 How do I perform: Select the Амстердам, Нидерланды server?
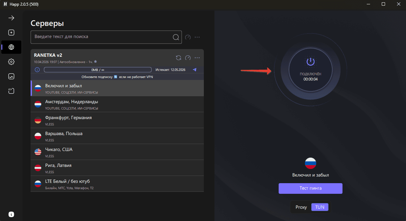tap(117, 104)
